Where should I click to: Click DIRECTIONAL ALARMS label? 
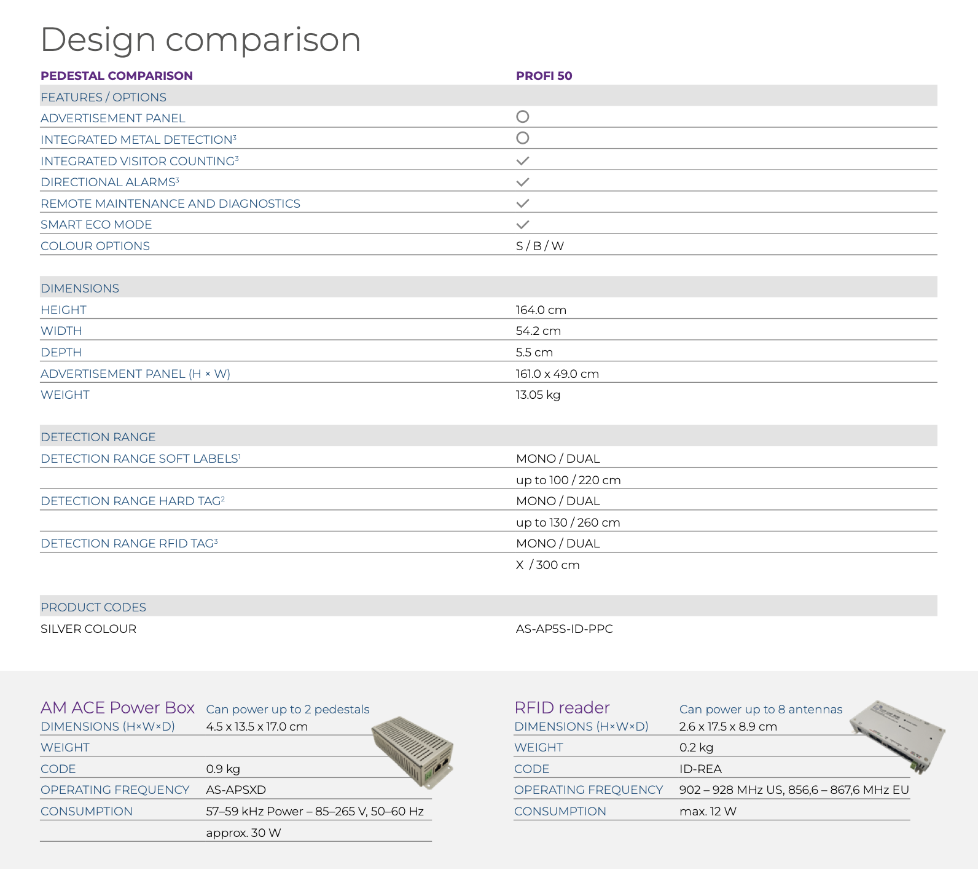tap(110, 182)
